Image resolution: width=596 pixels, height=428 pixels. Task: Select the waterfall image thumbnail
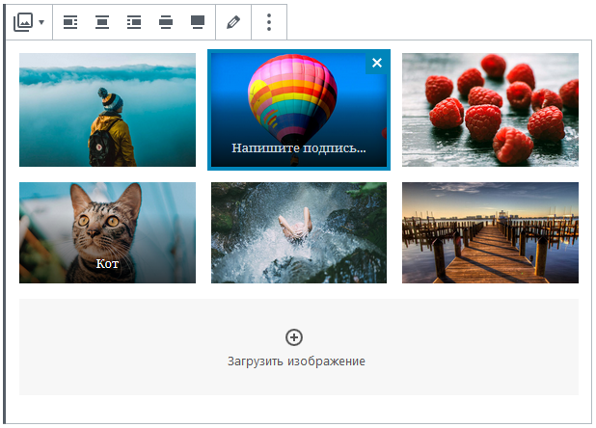coord(299,233)
